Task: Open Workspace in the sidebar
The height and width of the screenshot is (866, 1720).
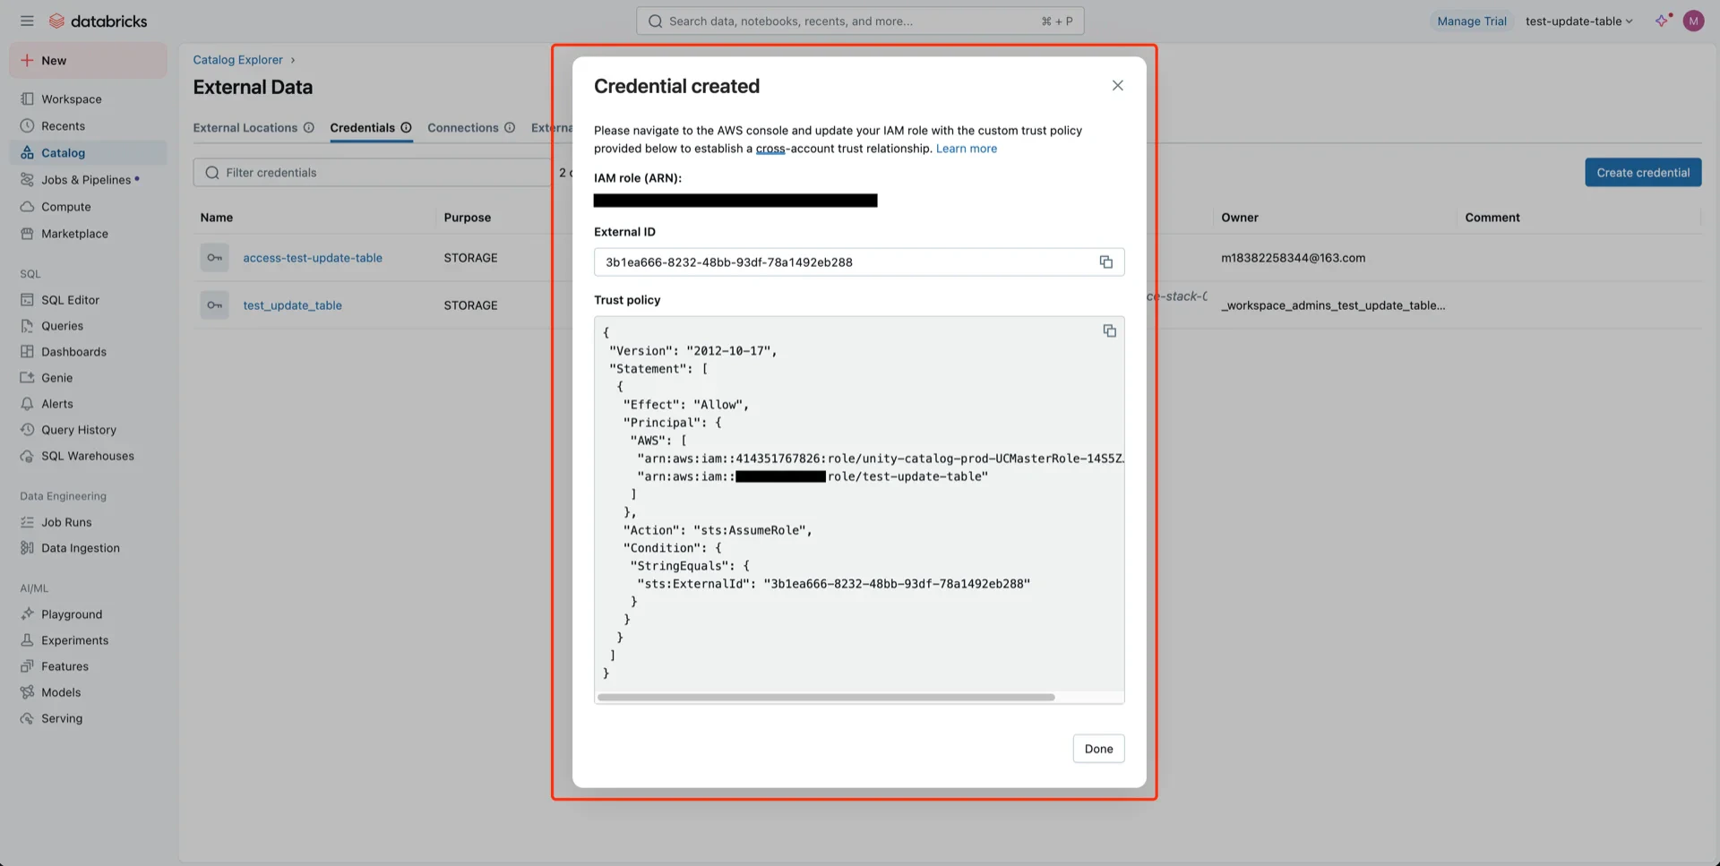Action: pyautogui.click(x=88, y=99)
